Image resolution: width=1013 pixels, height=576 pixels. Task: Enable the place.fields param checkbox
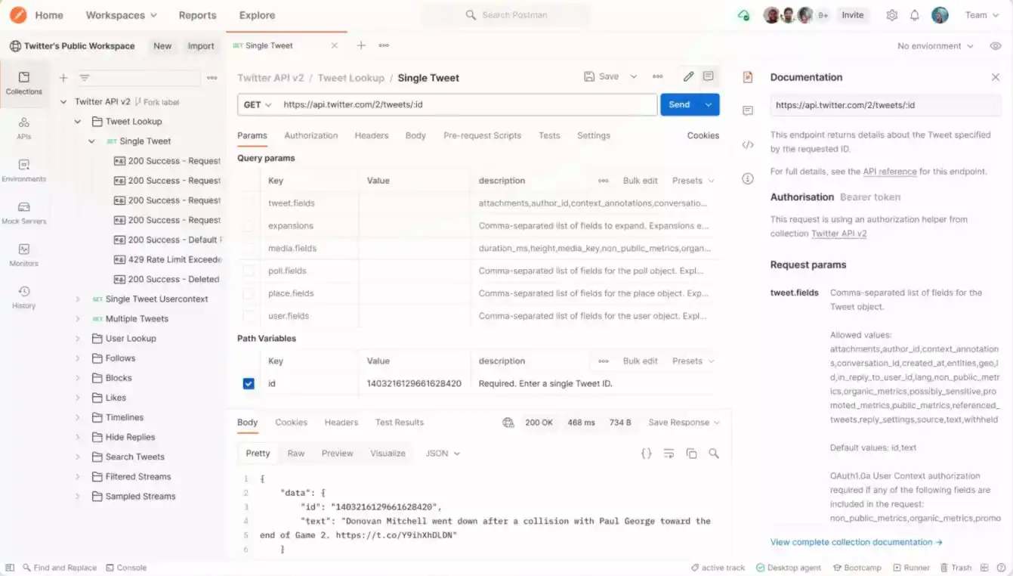point(249,293)
